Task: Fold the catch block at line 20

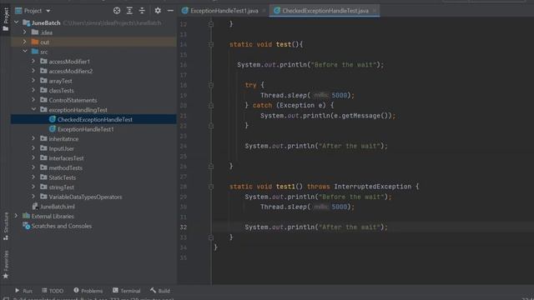Action: coord(211,106)
